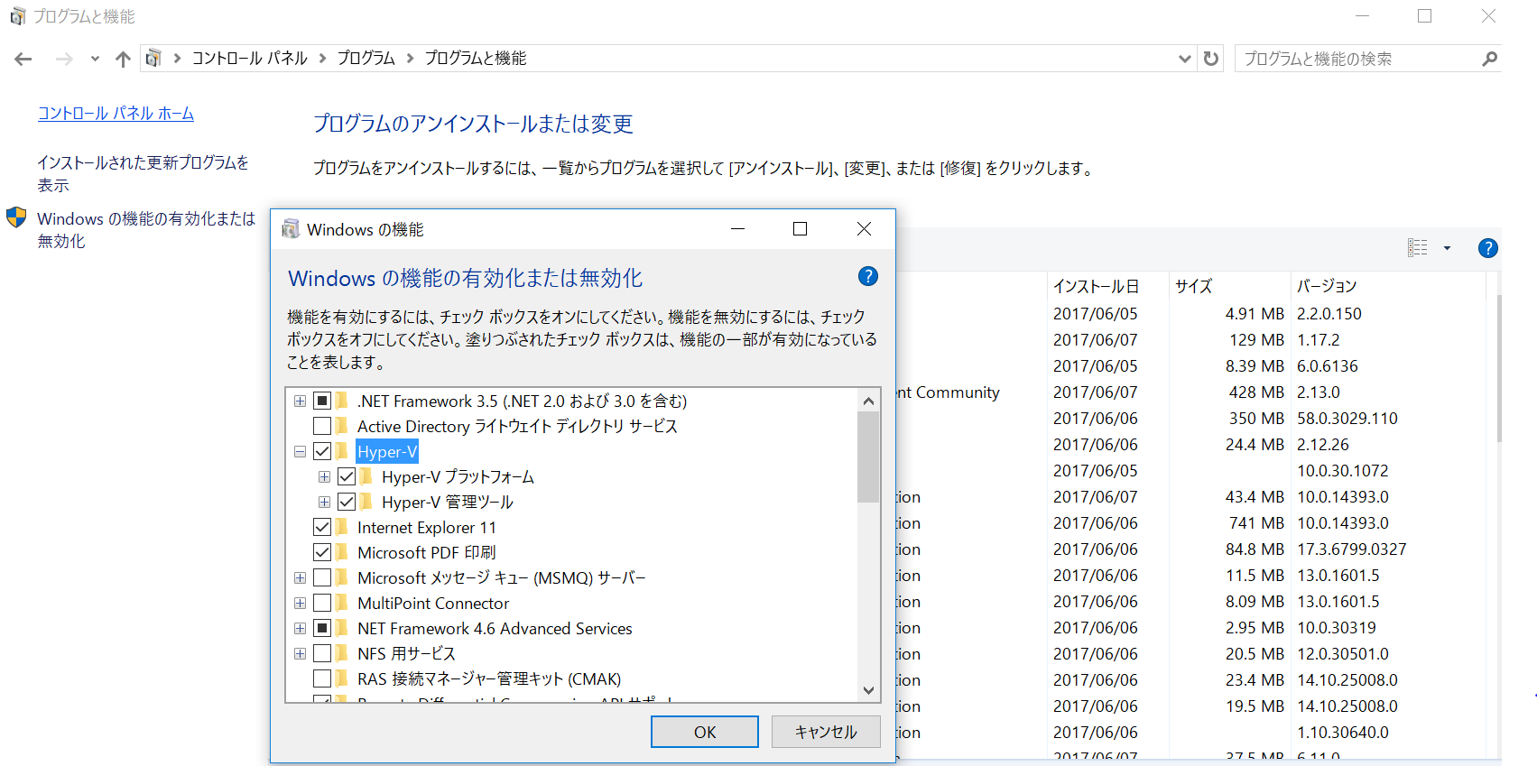Image resolution: width=1537 pixels, height=766 pixels.
Task: Enable NFS 用サービス checkbox
Action: [322, 653]
